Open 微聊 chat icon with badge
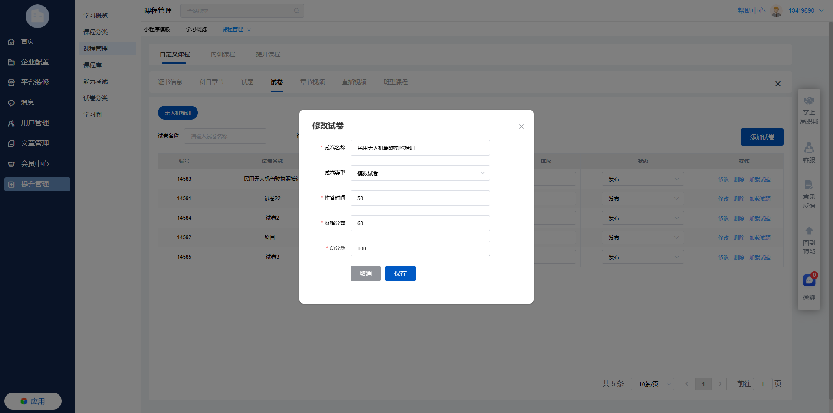Screen dimensions: 833x413 (x=809, y=281)
